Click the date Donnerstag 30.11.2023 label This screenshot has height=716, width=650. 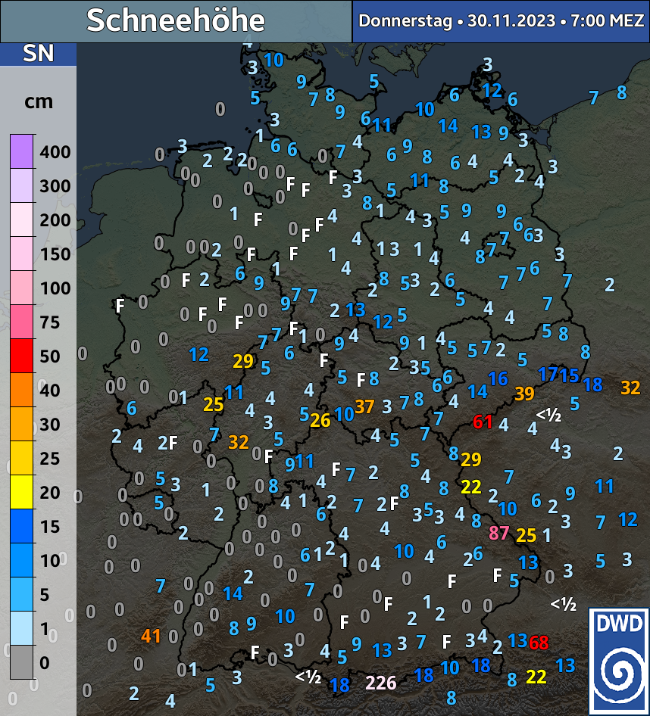tap(501, 20)
